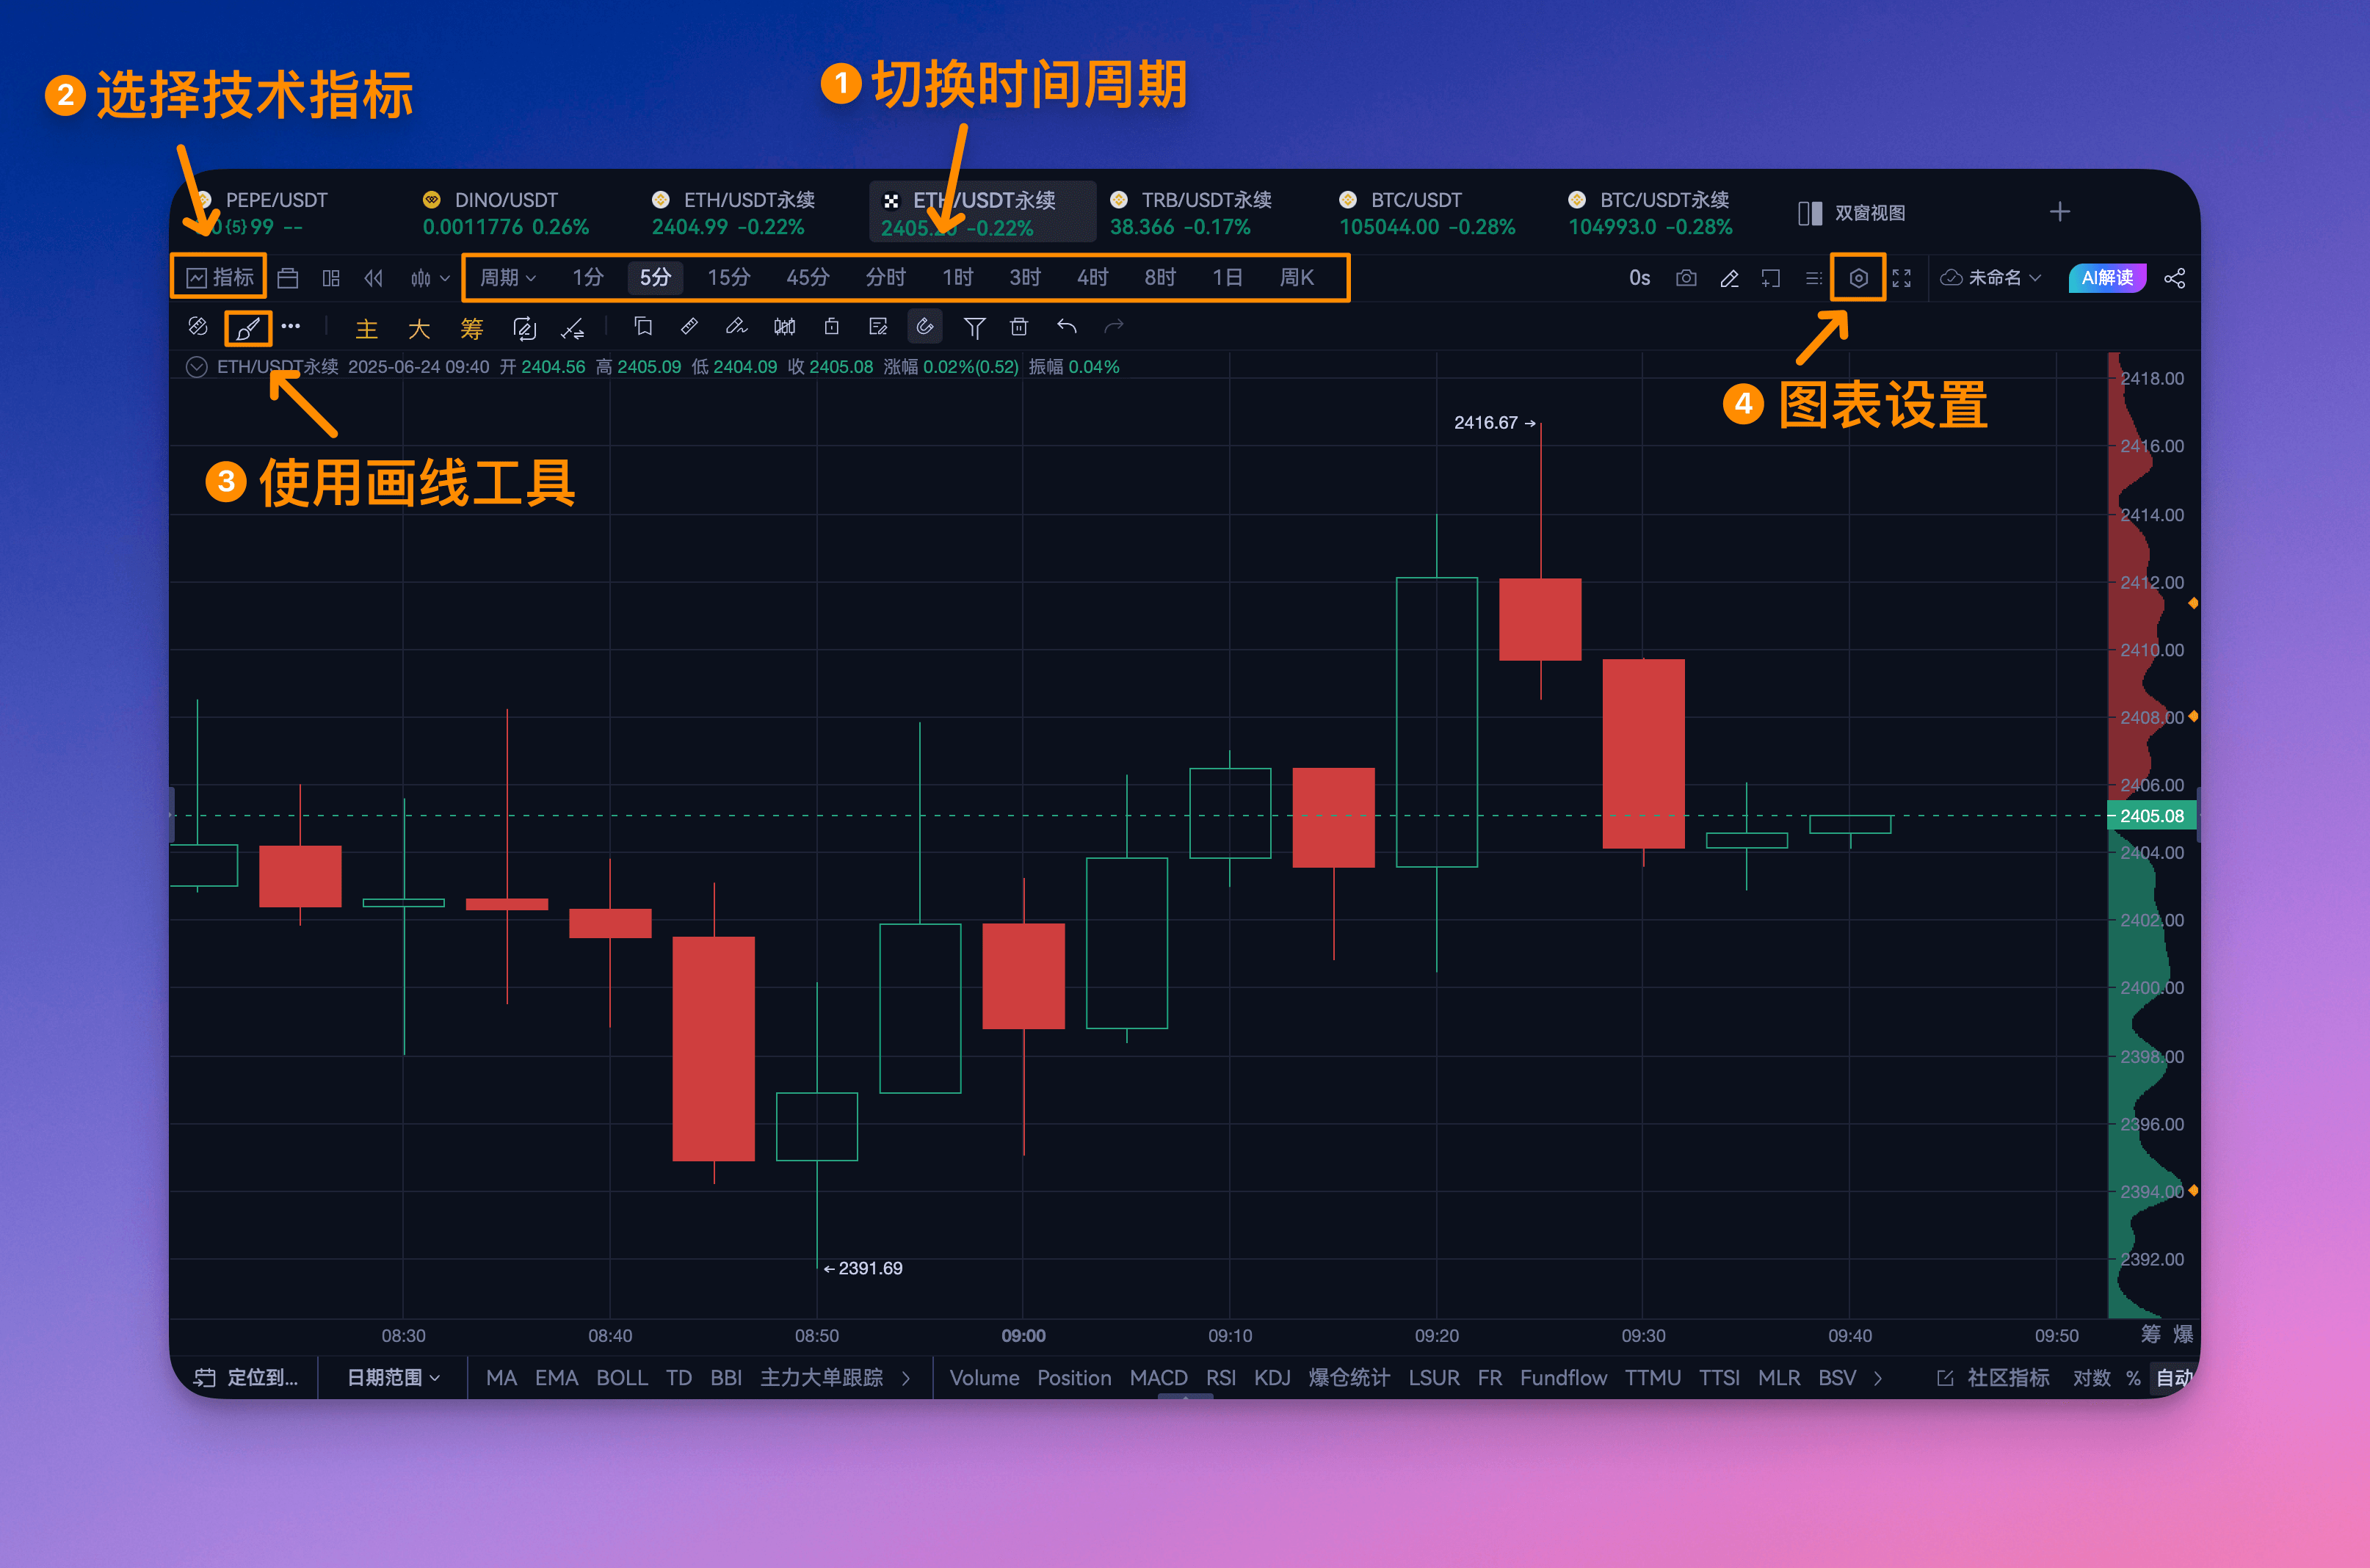The height and width of the screenshot is (1568, 2370).
Task: Collapse the ETH/USDT永续 info line toggle
Action: (x=197, y=367)
